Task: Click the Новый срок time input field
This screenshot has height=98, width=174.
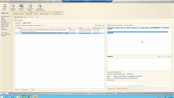Action: pyautogui.click(x=123, y=74)
